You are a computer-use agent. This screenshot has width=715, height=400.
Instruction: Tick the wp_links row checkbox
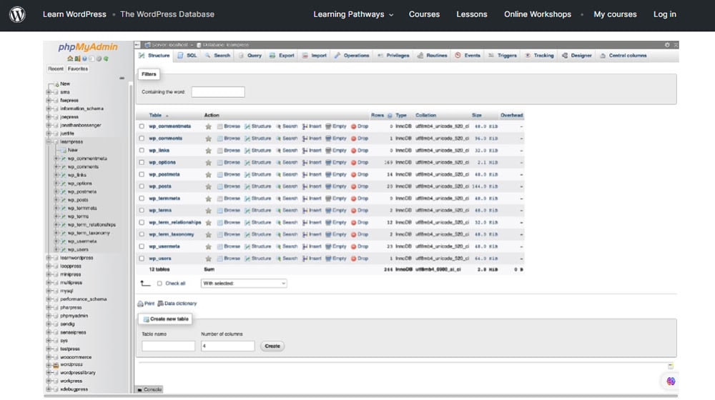pyautogui.click(x=142, y=150)
